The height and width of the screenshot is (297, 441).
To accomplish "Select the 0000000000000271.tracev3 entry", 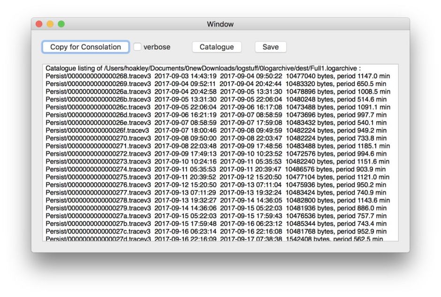I will (x=98, y=146).
